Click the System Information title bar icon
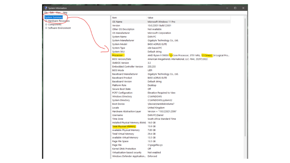290x163 pixels. click(45, 8)
